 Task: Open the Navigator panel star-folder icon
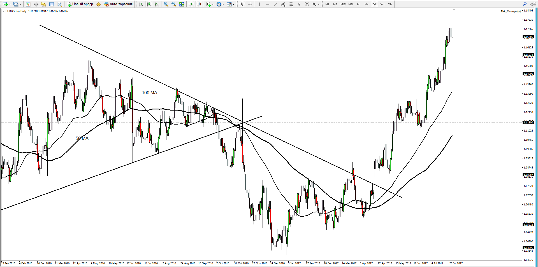[x=44, y=4]
